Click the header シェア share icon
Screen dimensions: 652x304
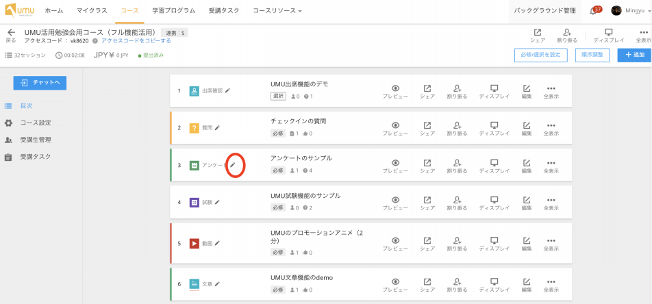tap(538, 36)
